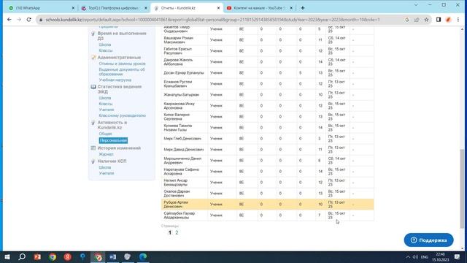Switch to the WhatsApp tab
This screenshot has height=263, width=467.
tap(41, 8)
